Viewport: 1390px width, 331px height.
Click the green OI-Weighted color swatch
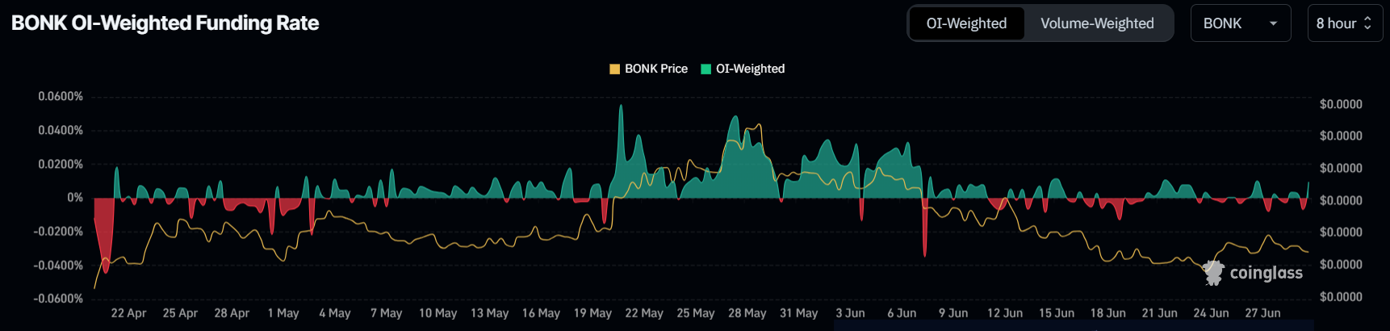click(x=705, y=69)
